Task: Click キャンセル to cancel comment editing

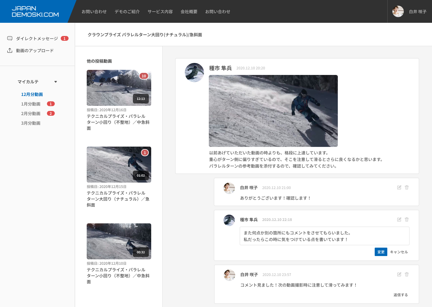Action: (399, 252)
